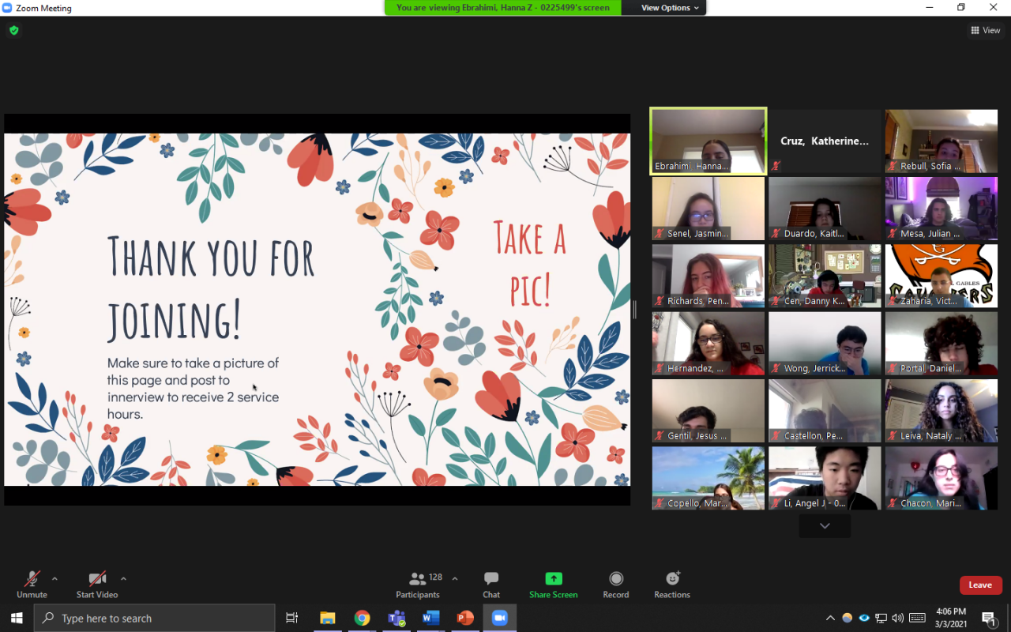The height and width of the screenshot is (632, 1011).
Task: Expand video options arrow beside Start Video
Action: [x=123, y=578]
